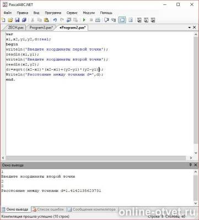Screen dimensions: 199x220
Task: Toggle the highlighted output window toolbar icon
Action: 122,20
